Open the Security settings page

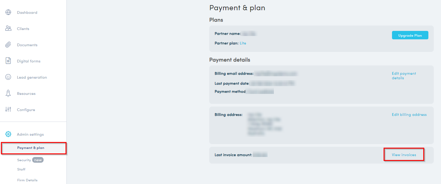(x=24, y=160)
